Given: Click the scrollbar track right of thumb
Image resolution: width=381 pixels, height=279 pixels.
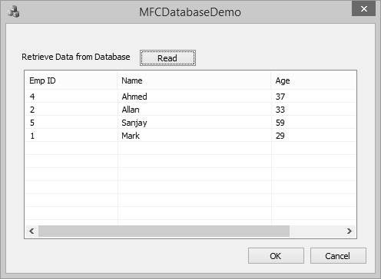Looking at the screenshot, I should click(x=316, y=231).
